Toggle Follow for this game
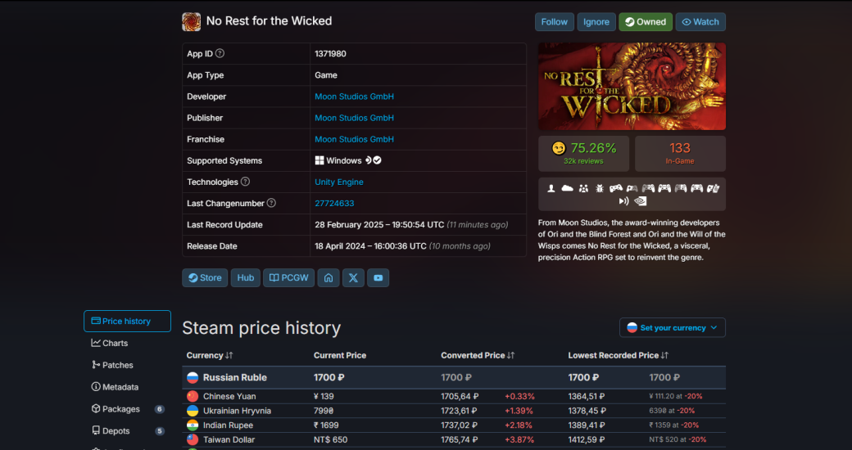The height and width of the screenshot is (450, 852). pos(555,22)
